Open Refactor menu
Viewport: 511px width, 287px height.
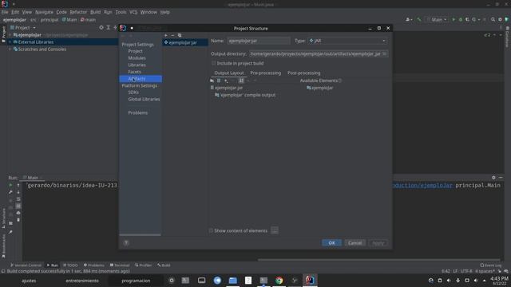click(78, 12)
